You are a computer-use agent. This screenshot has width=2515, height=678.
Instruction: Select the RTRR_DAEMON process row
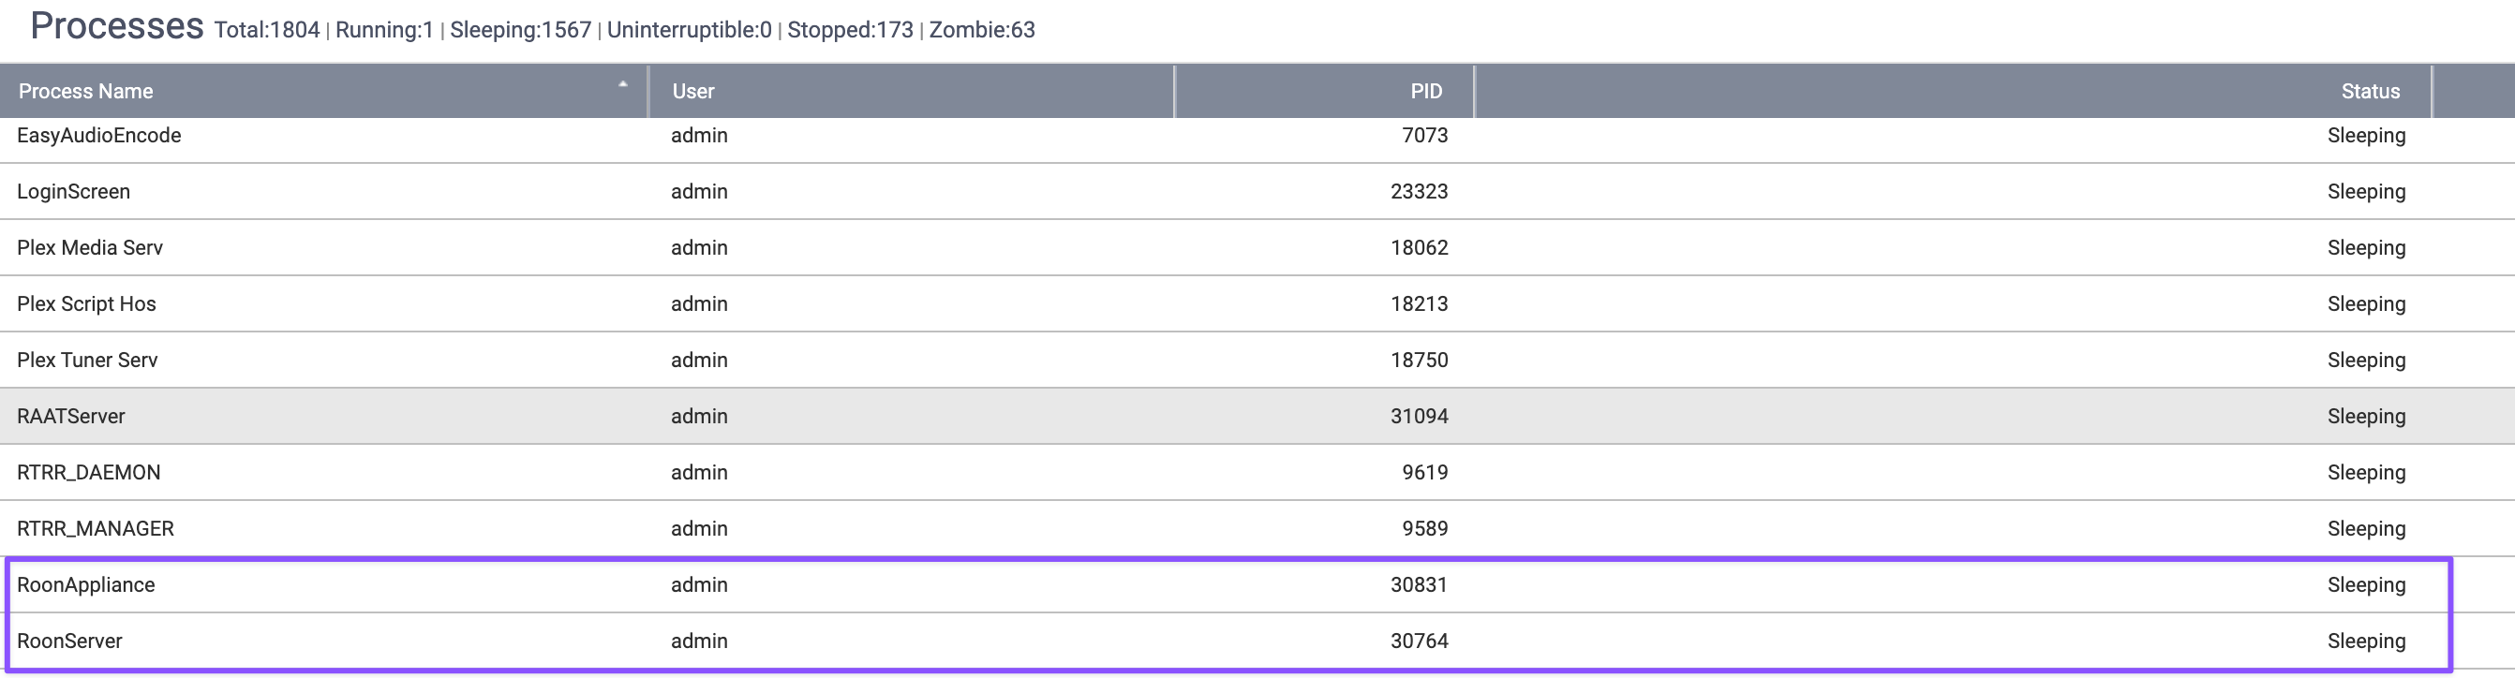click(1257, 473)
